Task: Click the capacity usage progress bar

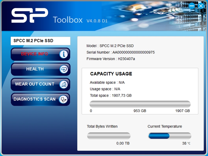Action: pos(140,104)
